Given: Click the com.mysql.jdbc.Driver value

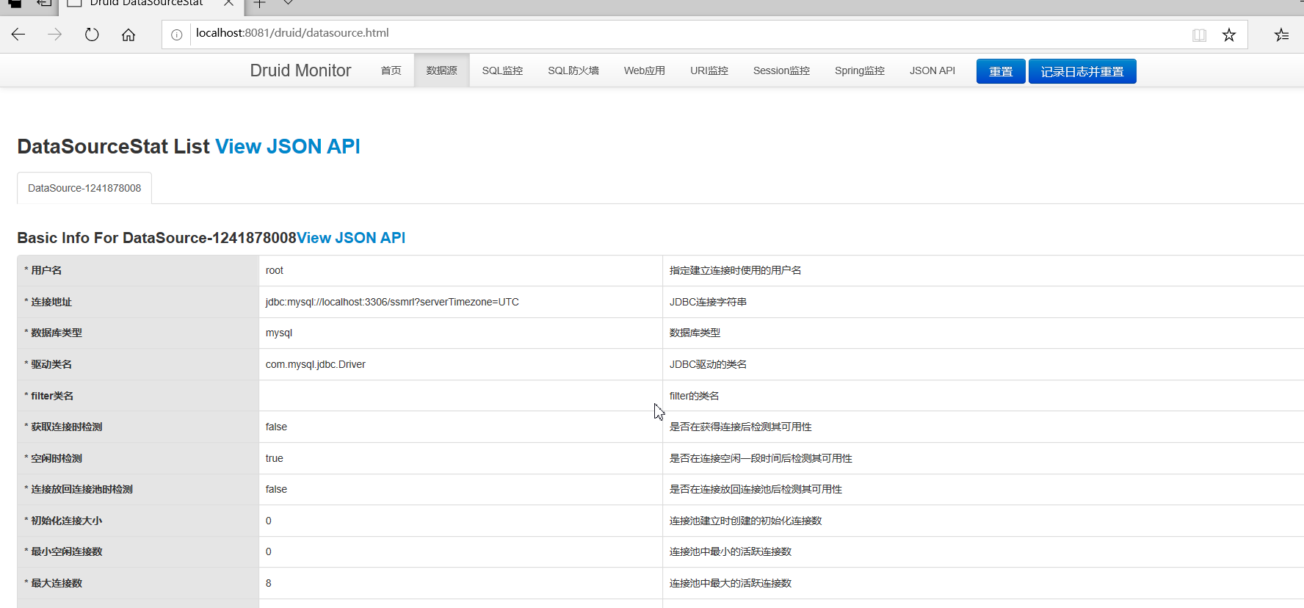Looking at the screenshot, I should (316, 364).
